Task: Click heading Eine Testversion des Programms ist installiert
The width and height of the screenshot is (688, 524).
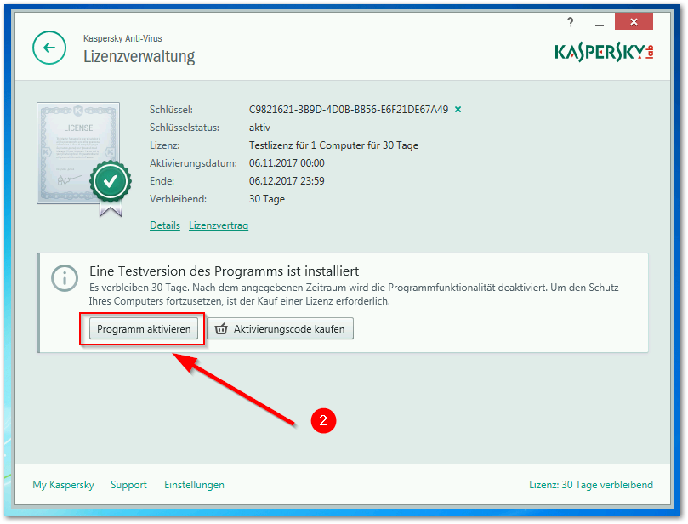Action: 225,271
